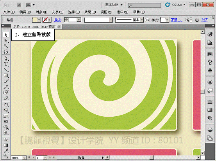Screen dimensions: 216x161
Task: Close the 名片.ai document tab
Action: (59, 27)
